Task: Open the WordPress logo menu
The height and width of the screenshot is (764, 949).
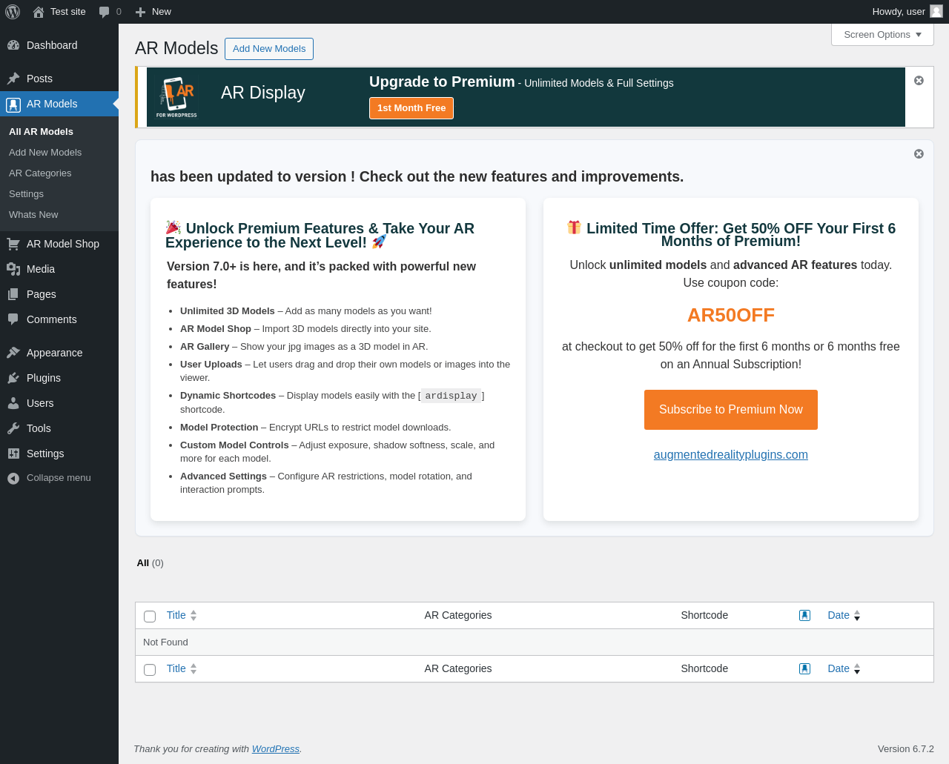Action: click(13, 12)
